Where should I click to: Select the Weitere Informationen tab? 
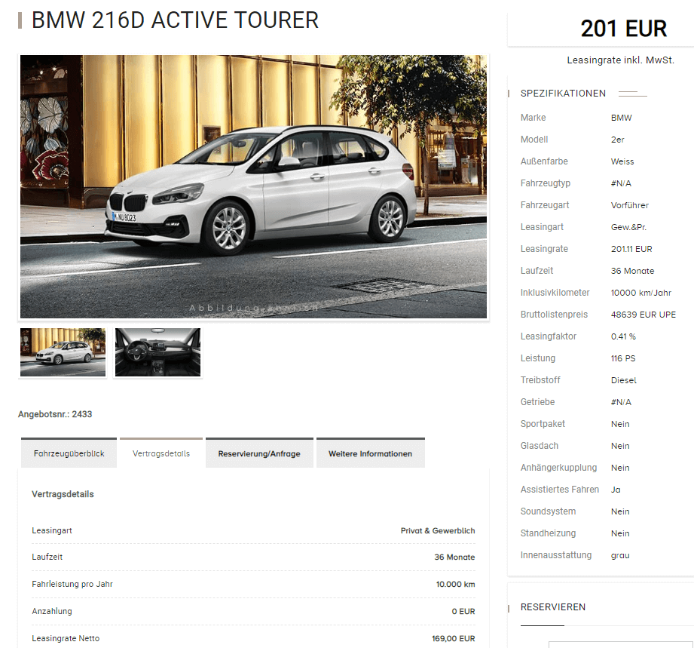[371, 453]
